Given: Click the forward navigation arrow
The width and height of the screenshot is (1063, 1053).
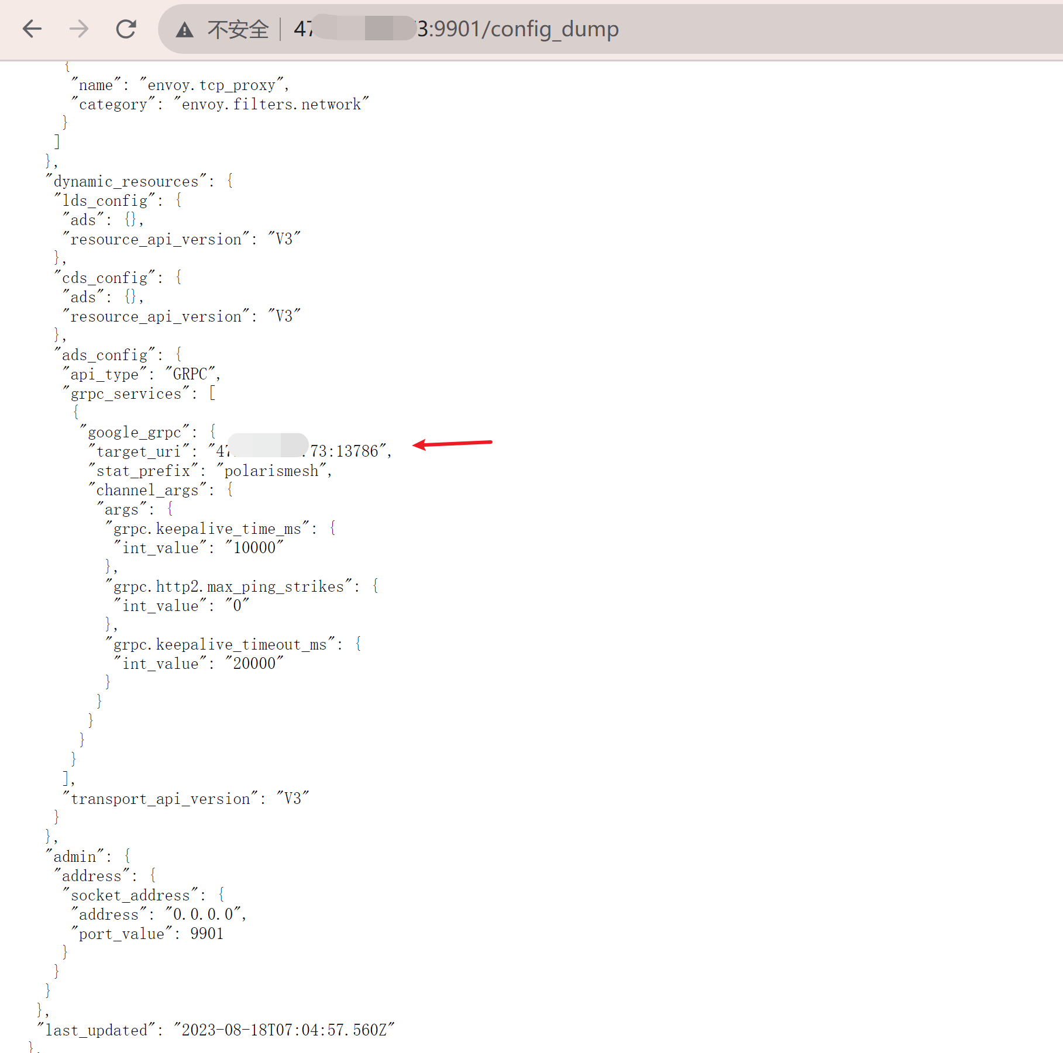Looking at the screenshot, I should (78, 29).
